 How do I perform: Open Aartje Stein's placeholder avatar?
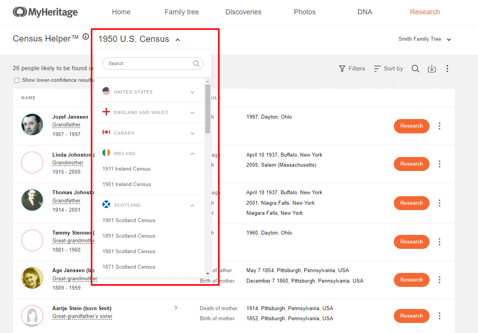pos(32,316)
